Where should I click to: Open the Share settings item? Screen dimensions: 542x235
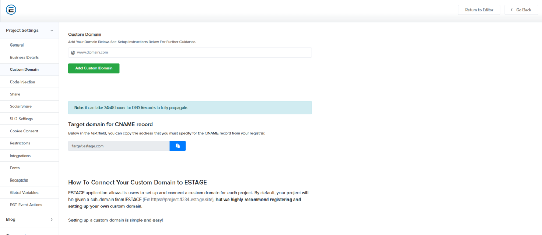tap(30, 94)
